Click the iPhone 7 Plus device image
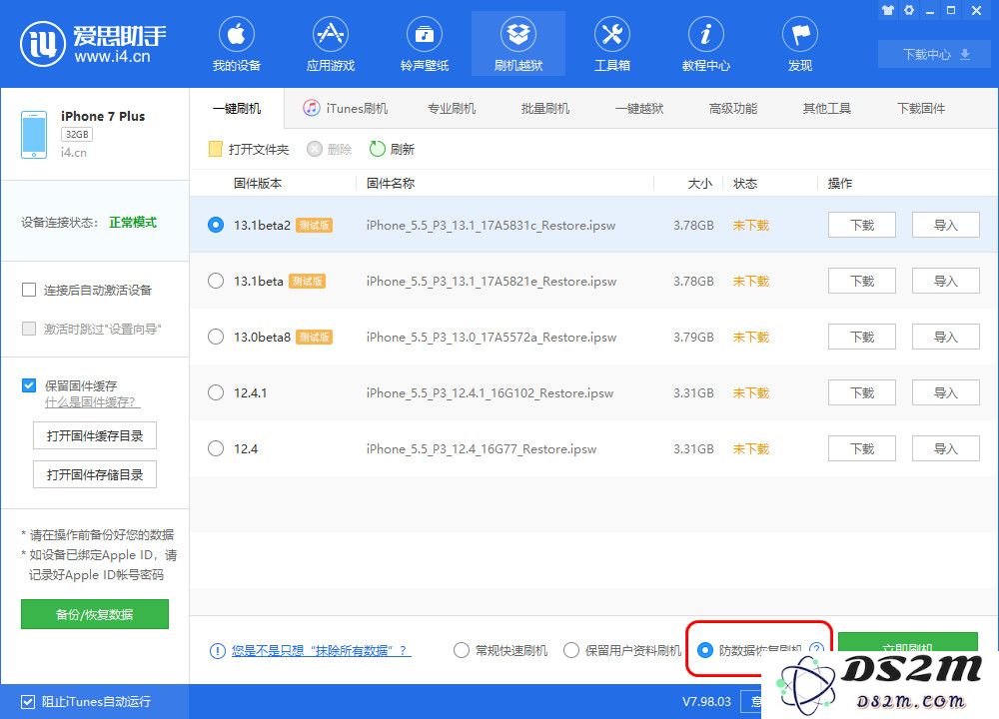This screenshot has height=719, width=999. pyautogui.click(x=34, y=135)
